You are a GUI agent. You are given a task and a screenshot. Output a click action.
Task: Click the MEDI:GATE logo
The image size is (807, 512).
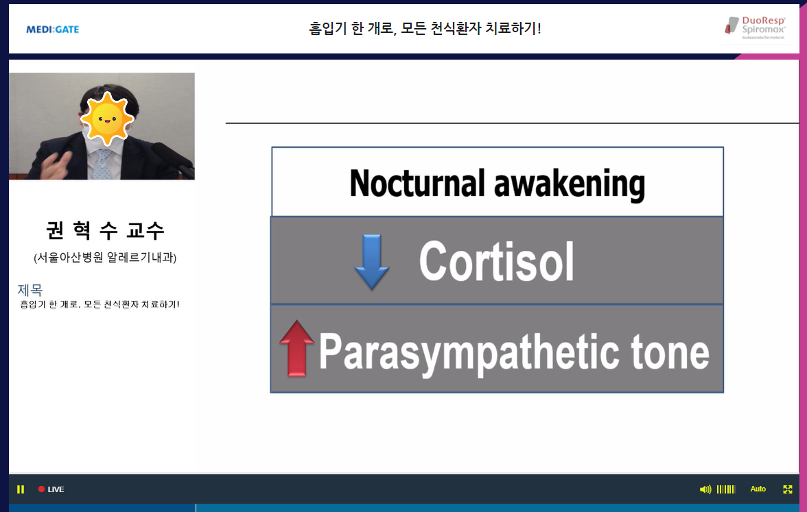(52, 29)
